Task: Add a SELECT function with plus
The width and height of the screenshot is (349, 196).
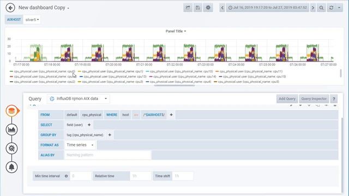Action: (x=89, y=125)
